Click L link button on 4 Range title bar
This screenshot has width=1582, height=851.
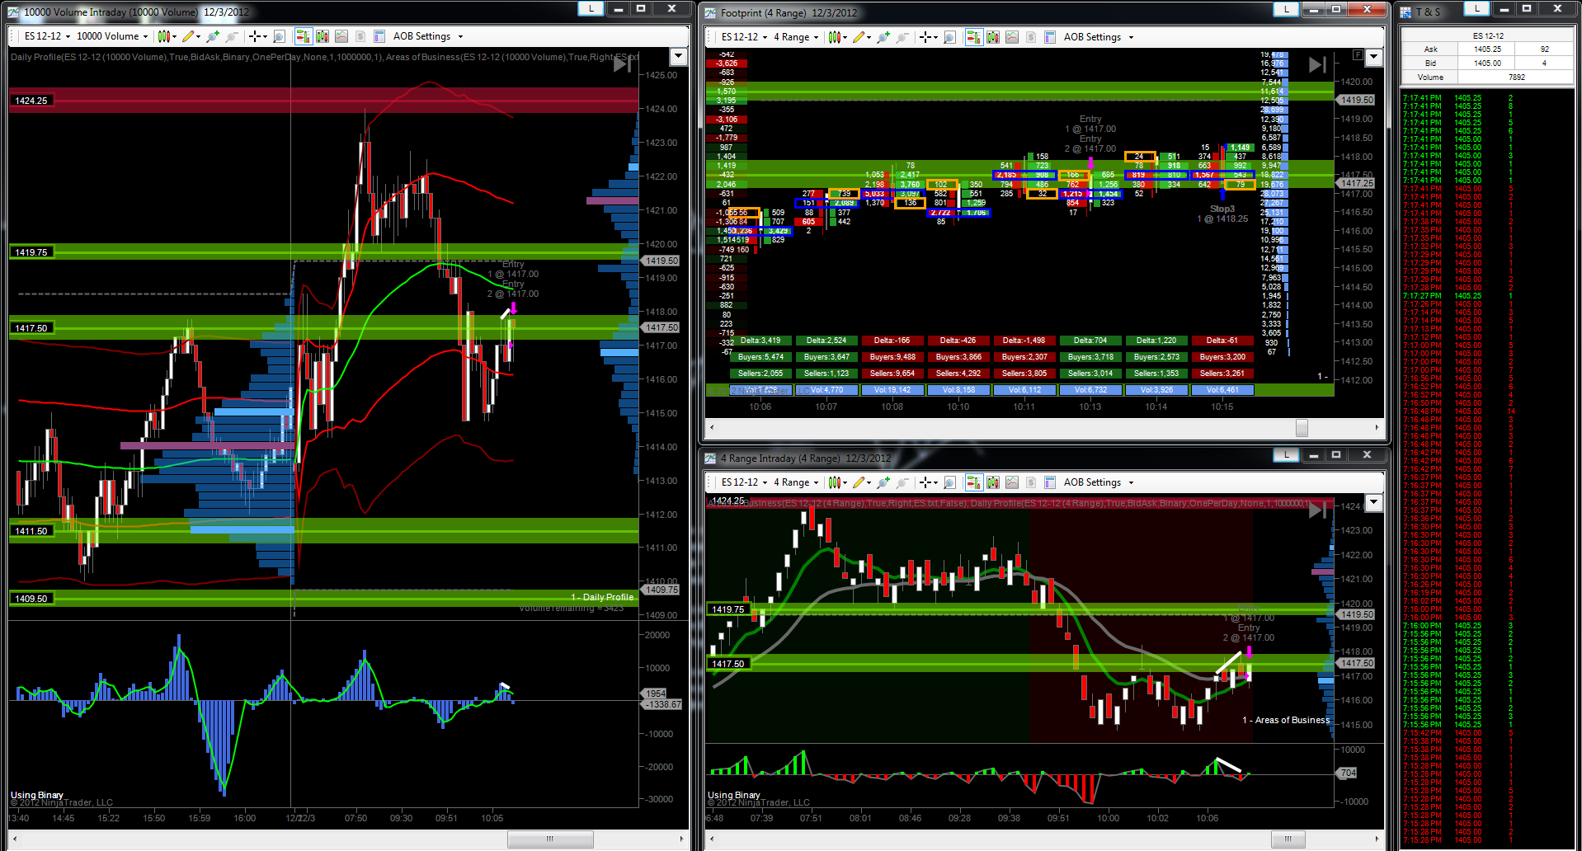(1286, 454)
